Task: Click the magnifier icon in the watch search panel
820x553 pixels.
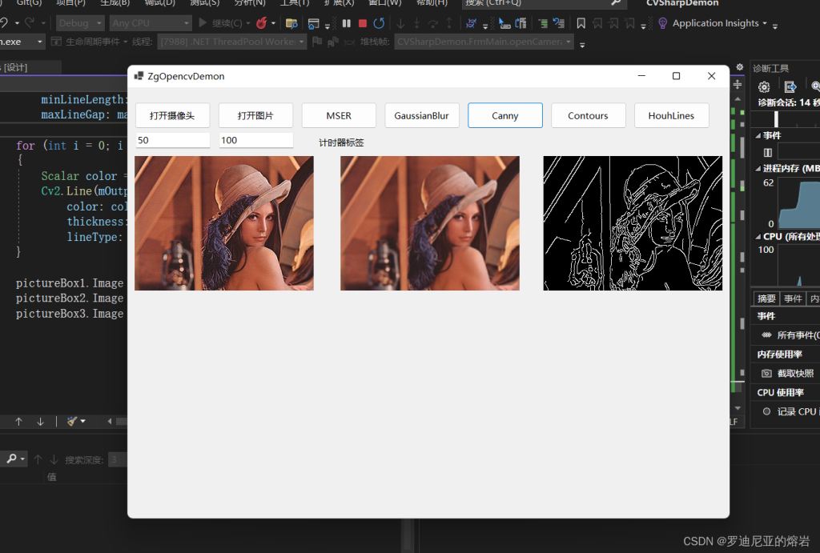Action: tap(11, 459)
